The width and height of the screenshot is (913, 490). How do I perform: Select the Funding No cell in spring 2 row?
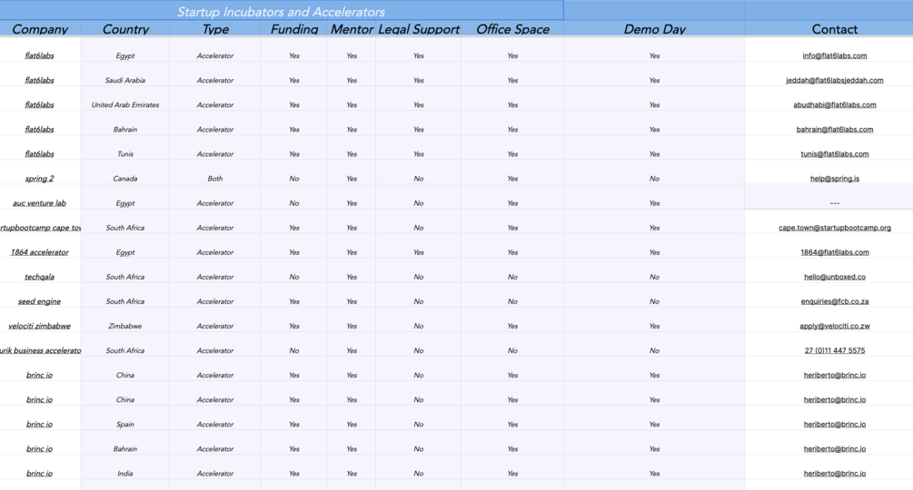(294, 179)
